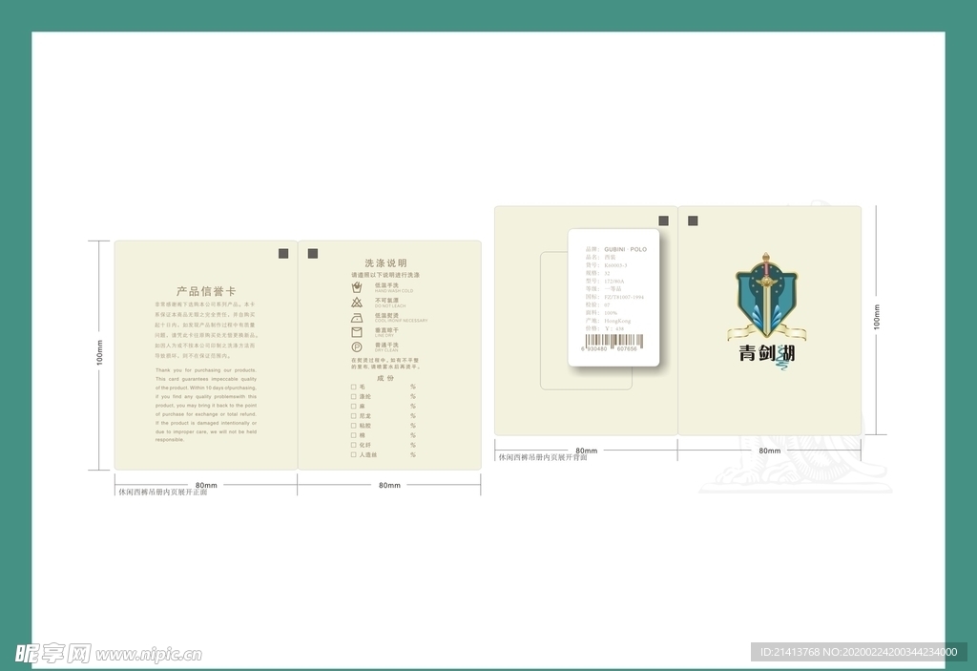Click the 休闲西裤吊册内页展开背面 caption

click(543, 457)
